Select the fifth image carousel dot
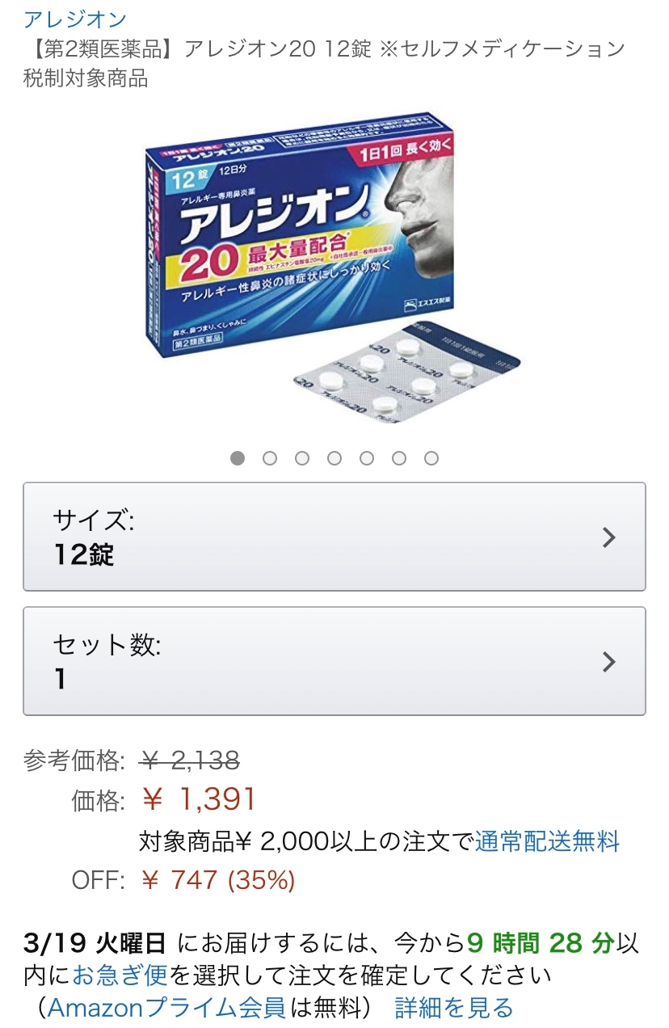The image size is (669, 1028). tap(367, 458)
